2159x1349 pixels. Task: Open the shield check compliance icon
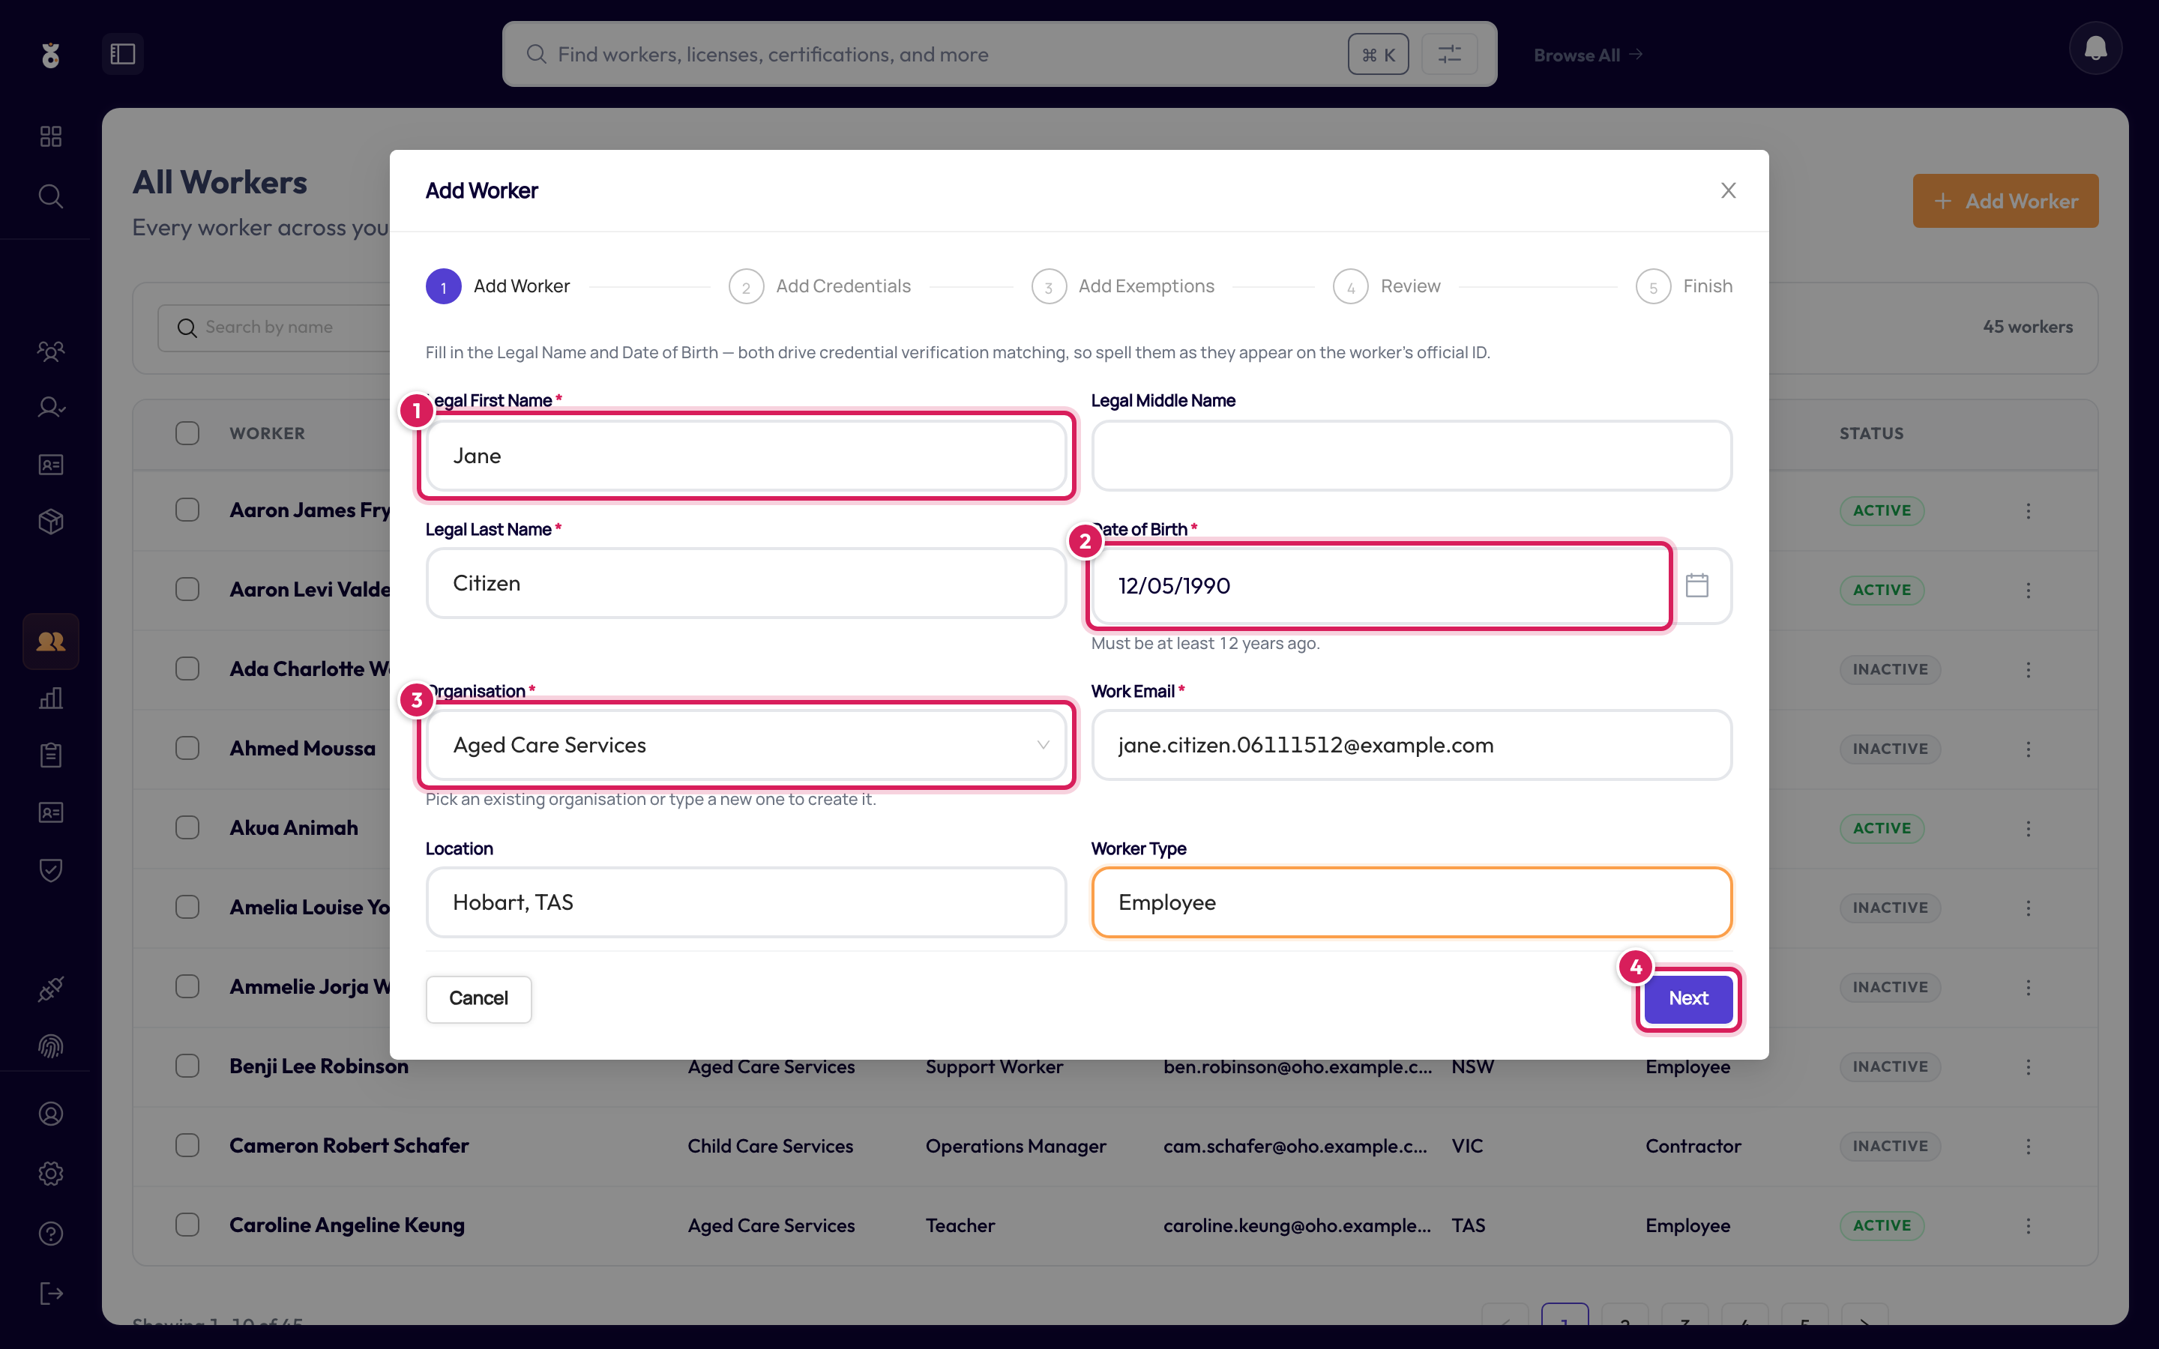point(51,870)
